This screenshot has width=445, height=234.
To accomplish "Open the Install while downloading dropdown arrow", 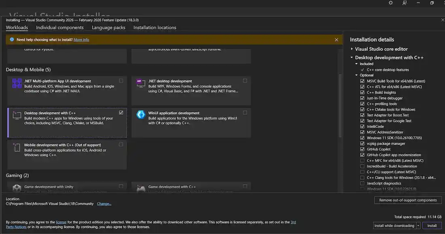I will [x=418, y=225].
